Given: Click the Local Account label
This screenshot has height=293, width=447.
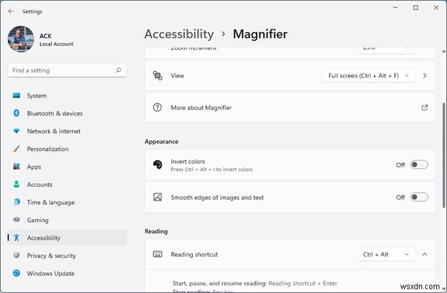Looking at the screenshot, I should (56, 44).
